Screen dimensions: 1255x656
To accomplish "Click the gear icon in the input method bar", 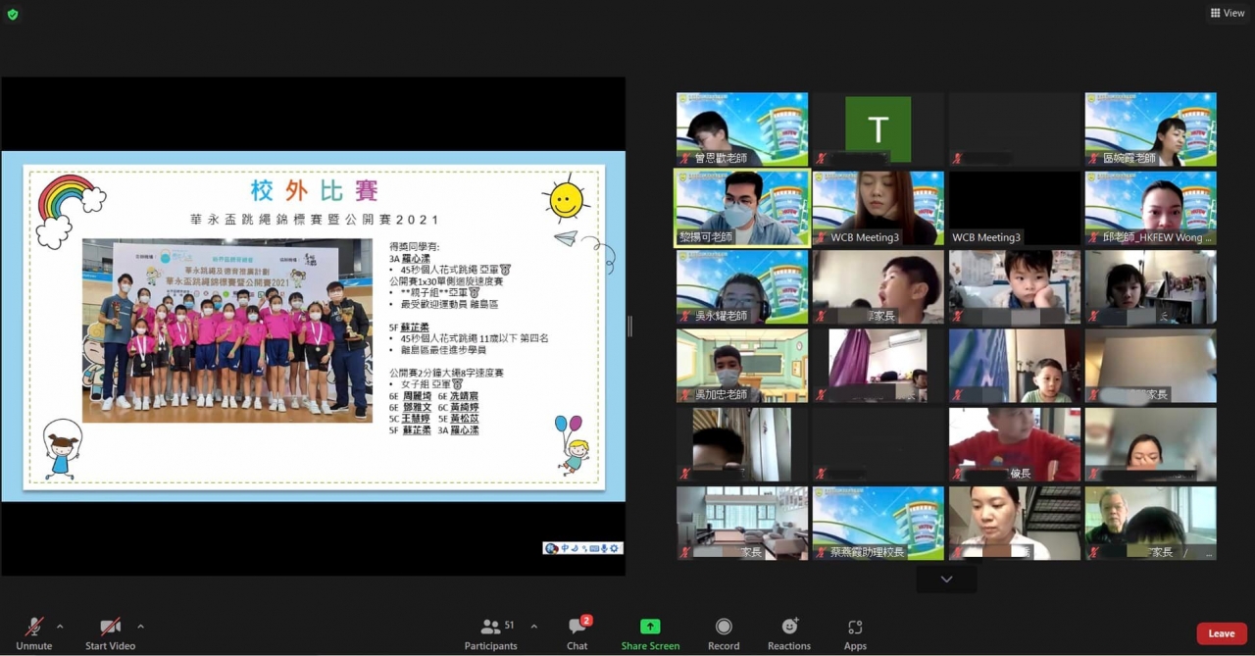I will (x=615, y=548).
